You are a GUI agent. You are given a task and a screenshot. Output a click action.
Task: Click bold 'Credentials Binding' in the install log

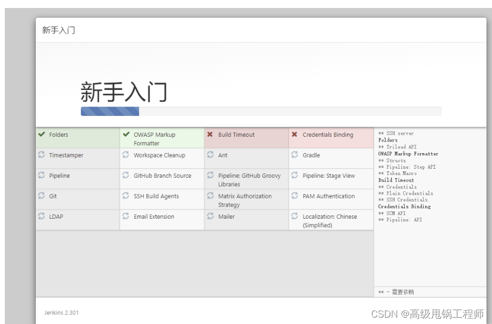405,206
